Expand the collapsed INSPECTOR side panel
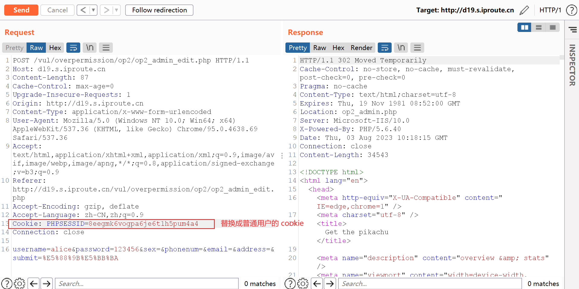This screenshot has height=289, width=579. (x=572, y=65)
